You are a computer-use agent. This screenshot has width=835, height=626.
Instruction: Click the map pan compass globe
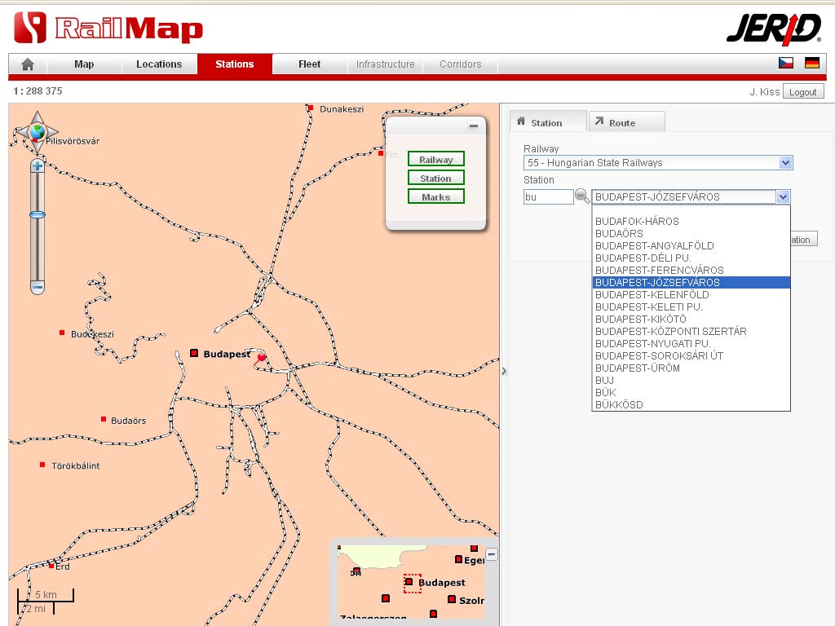coord(38,131)
